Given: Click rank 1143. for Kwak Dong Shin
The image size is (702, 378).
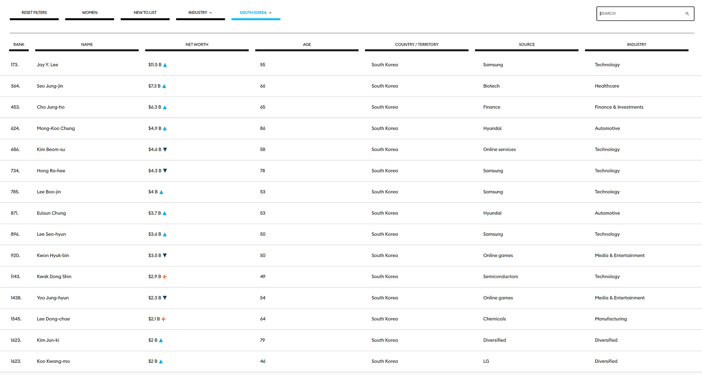Looking at the screenshot, I should [x=16, y=276].
